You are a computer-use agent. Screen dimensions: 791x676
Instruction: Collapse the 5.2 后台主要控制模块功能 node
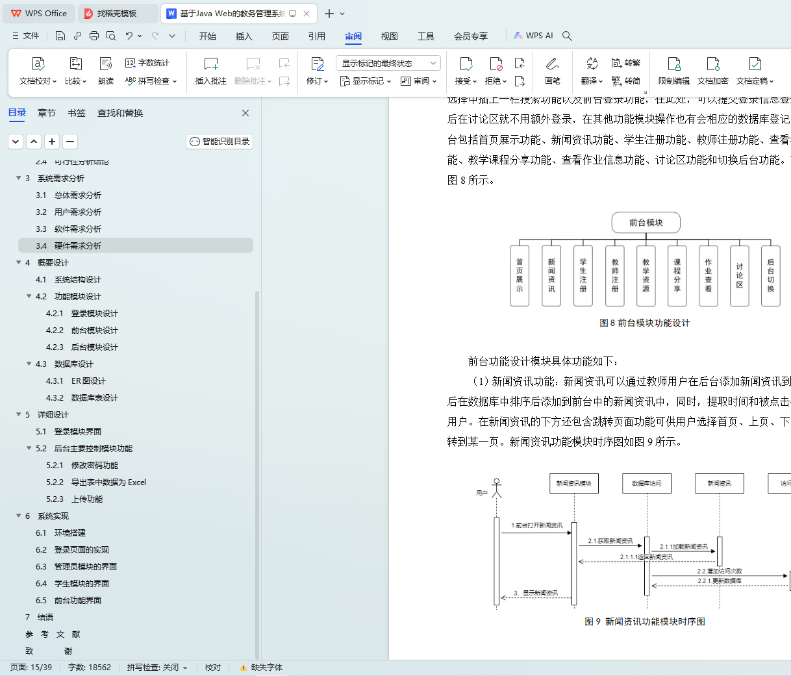[x=29, y=448]
